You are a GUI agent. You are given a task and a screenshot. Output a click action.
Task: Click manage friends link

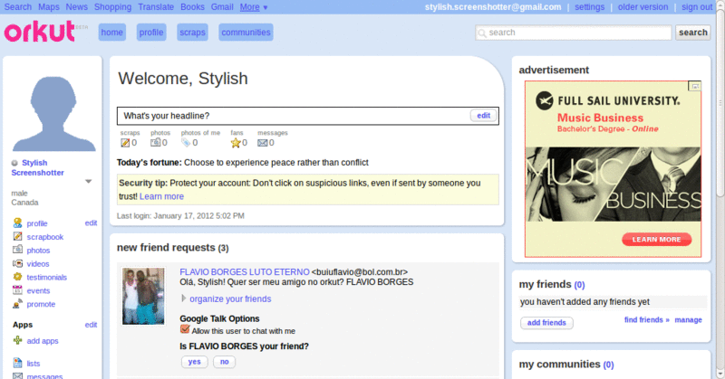point(688,319)
